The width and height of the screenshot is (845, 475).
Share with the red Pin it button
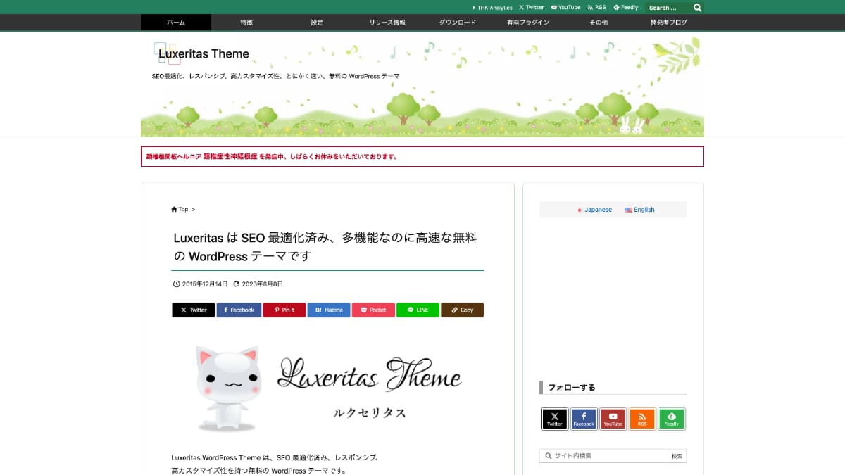point(284,310)
